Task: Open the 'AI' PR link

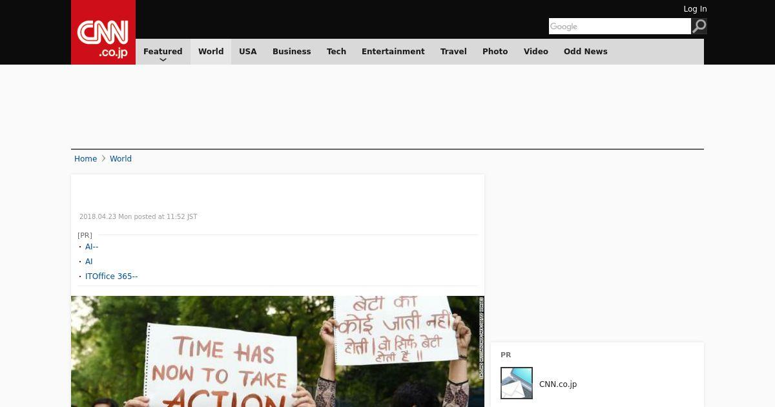Action: pyautogui.click(x=89, y=262)
